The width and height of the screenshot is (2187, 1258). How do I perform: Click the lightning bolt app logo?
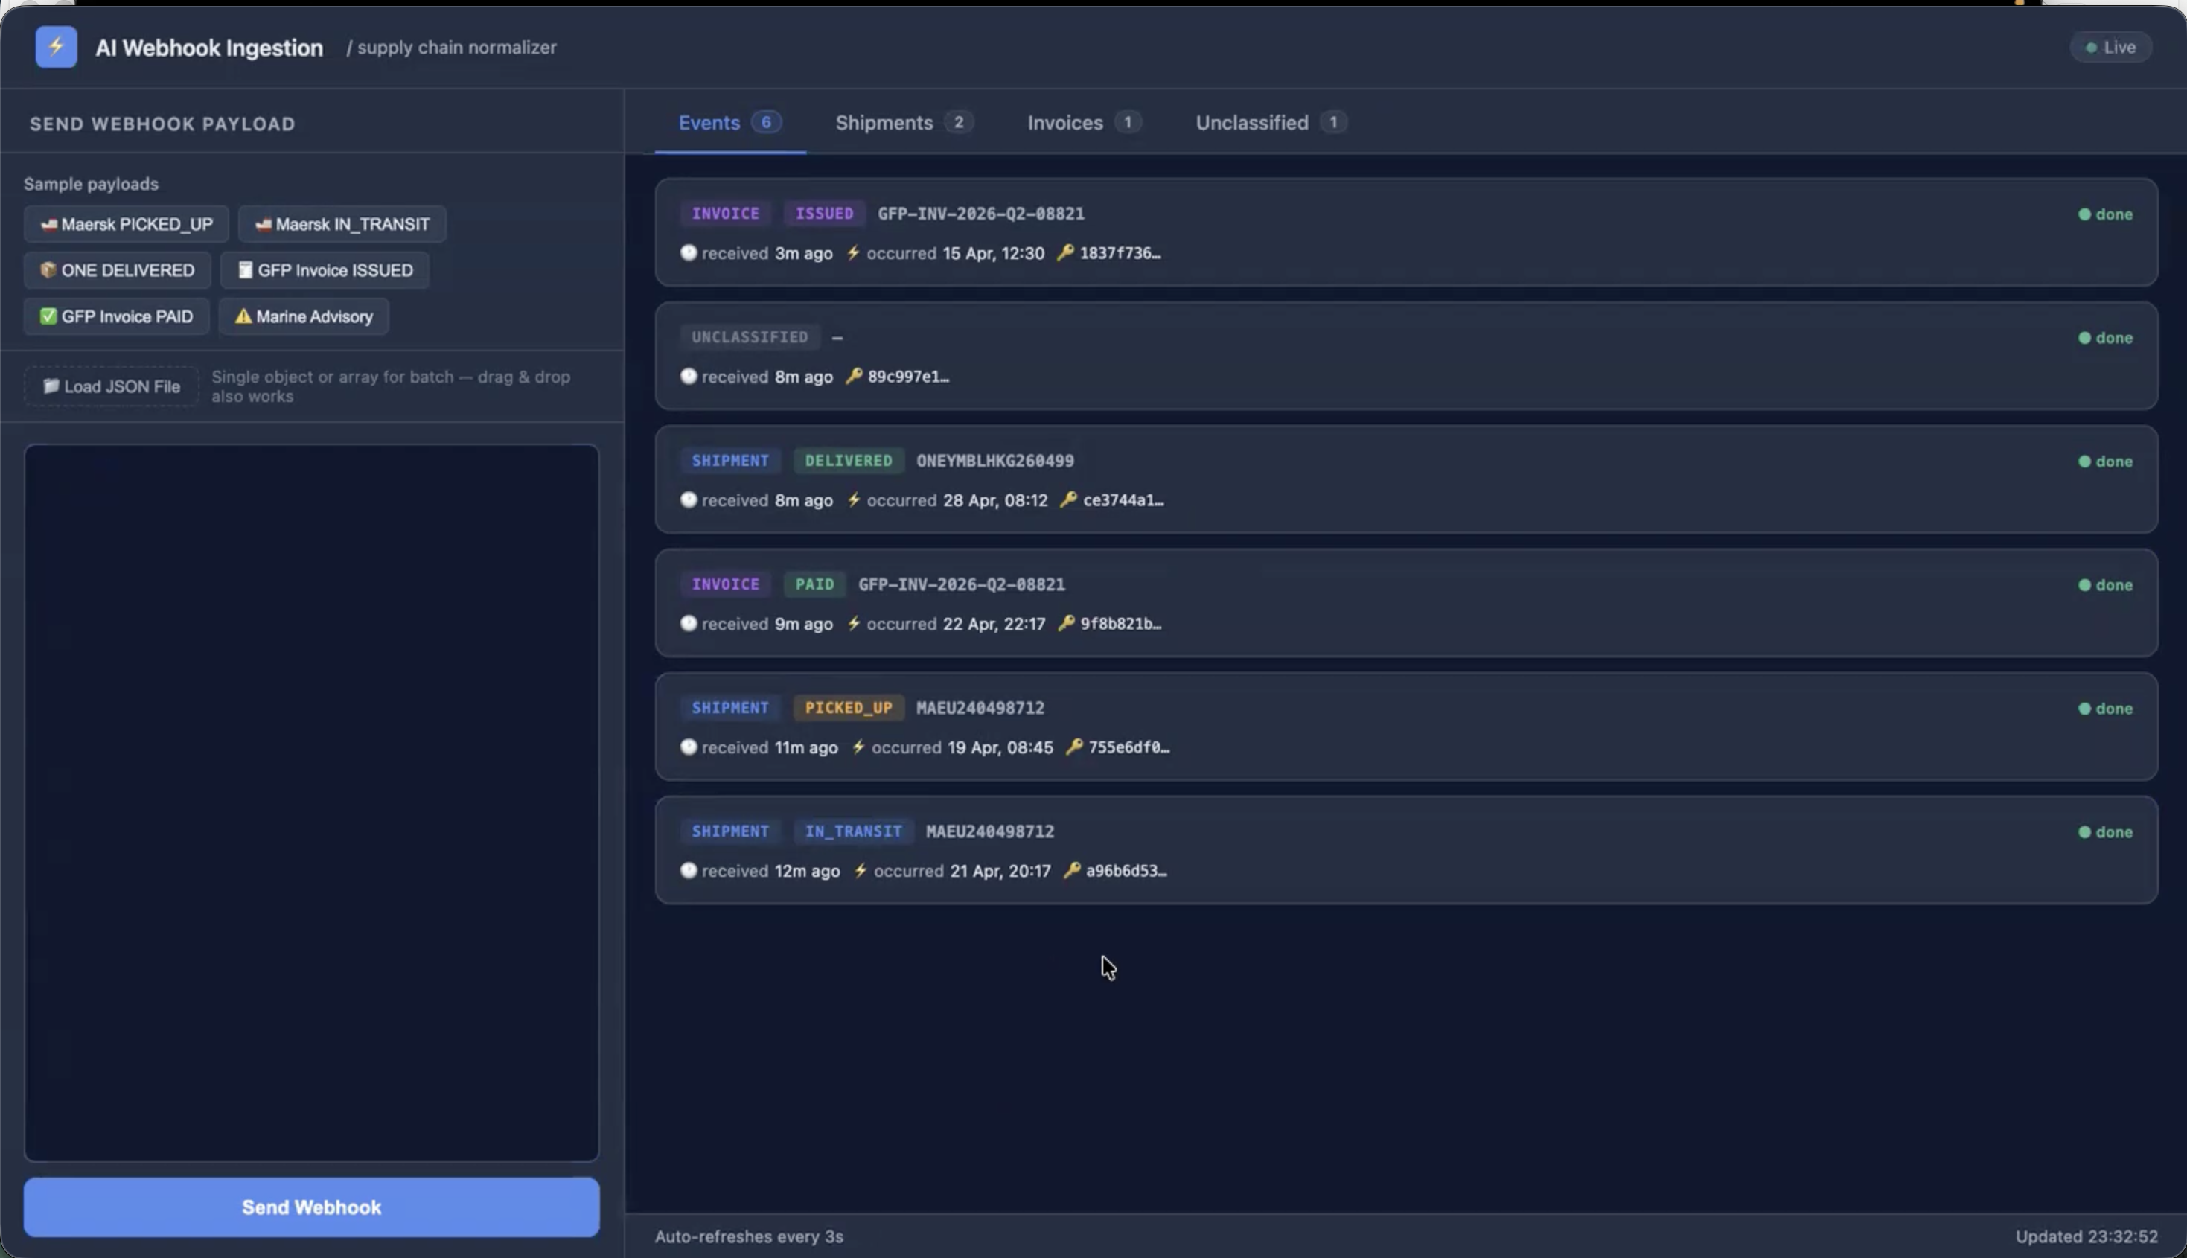tap(56, 47)
